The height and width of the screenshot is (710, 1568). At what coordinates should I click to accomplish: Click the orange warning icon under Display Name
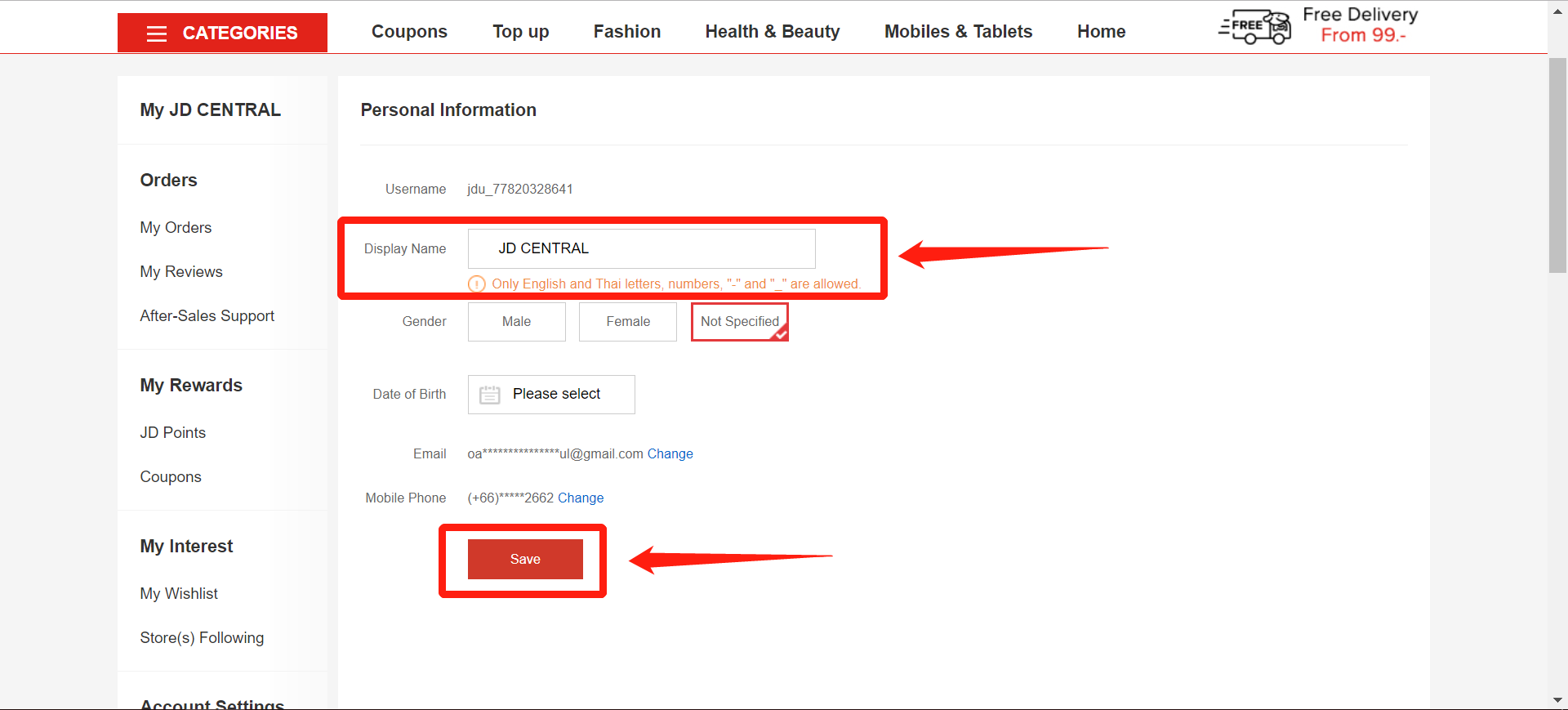pos(477,284)
